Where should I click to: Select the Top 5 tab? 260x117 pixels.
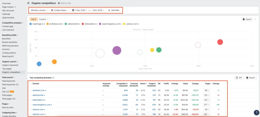coord(33,19)
